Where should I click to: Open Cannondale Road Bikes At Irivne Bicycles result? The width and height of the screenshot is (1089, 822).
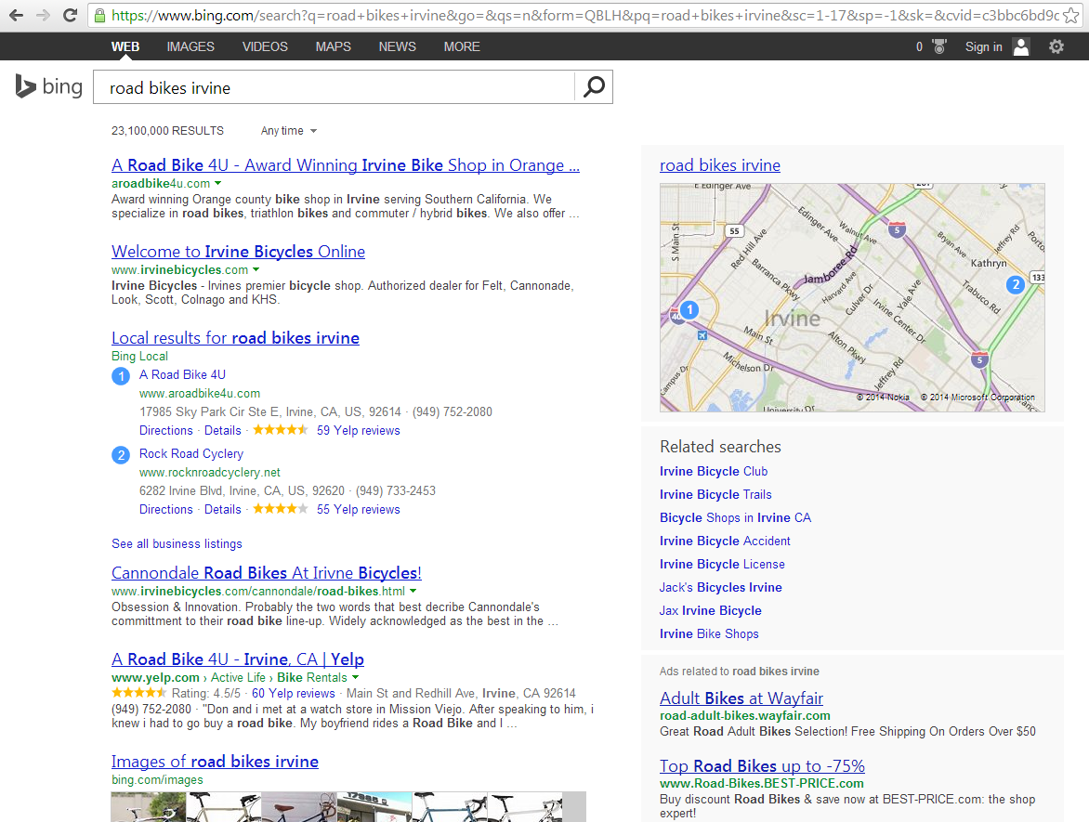pos(266,573)
